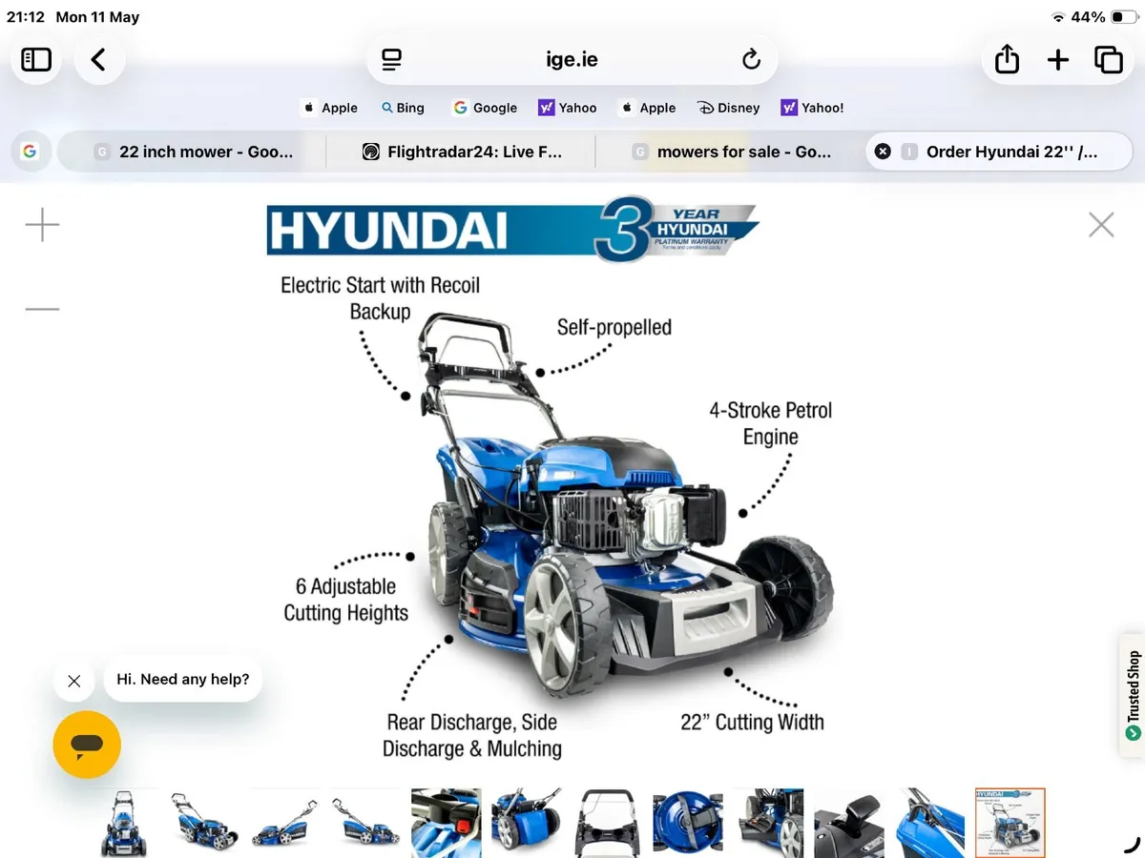The height and width of the screenshot is (858, 1145).
Task: View the second mower thumbnail
Action: 205,823
